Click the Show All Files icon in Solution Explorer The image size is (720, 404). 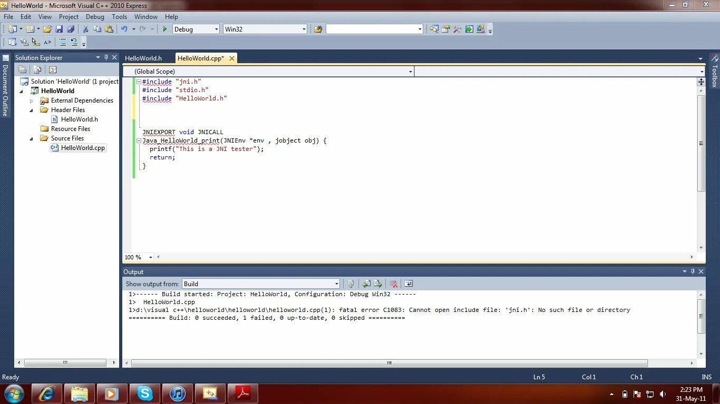[37, 69]
